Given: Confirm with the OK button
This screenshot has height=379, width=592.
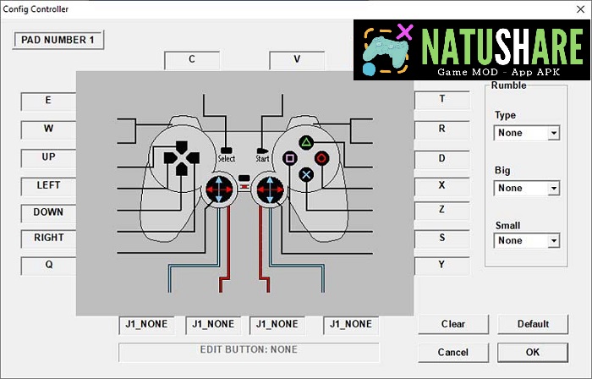Looking at the screenshot, I should coord(533,353).
